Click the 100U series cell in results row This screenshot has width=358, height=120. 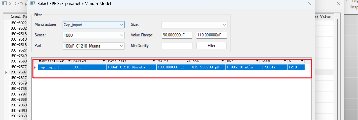tap(89, 67)
